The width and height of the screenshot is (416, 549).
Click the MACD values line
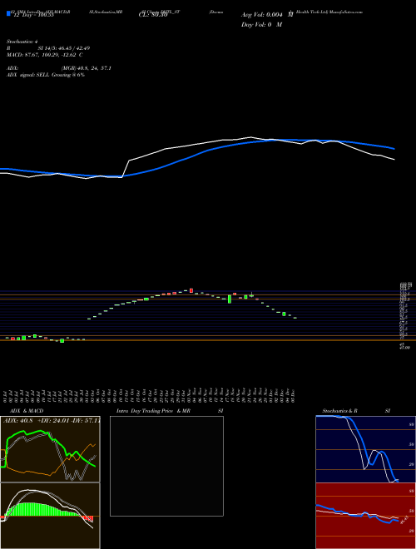[x=44, y=55]
